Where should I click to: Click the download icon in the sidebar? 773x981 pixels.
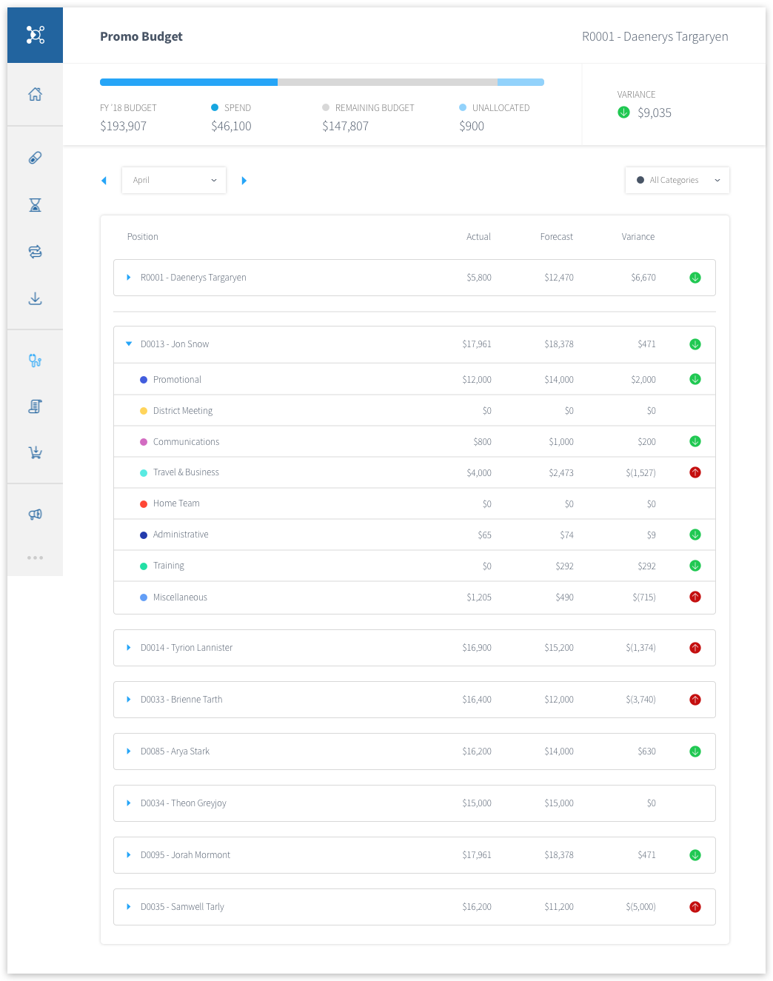click(x=35, y=298)
